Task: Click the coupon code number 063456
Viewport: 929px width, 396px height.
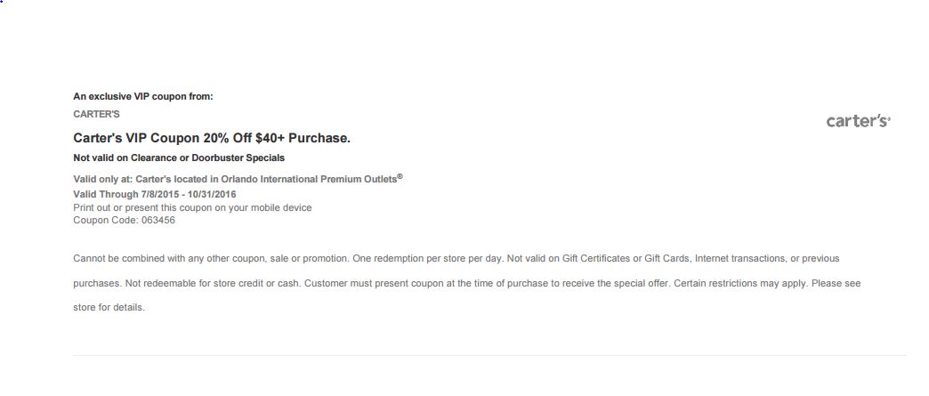Action: (x=158, y=220)
